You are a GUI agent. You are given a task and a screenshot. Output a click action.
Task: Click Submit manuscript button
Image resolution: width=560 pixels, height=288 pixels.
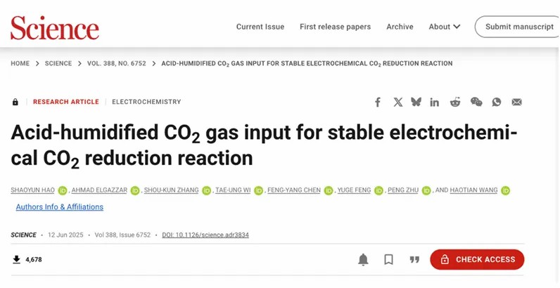click(x=517, y=27)
